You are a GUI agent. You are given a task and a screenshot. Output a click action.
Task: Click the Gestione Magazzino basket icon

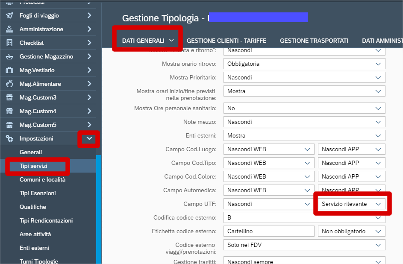click(x=9, y=56)
